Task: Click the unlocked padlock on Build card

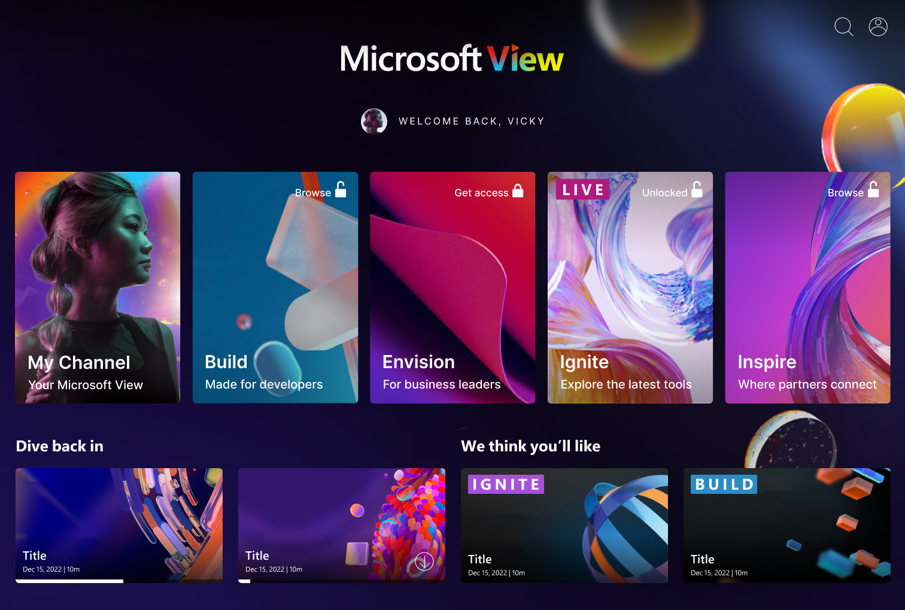Action: [341, 189]
